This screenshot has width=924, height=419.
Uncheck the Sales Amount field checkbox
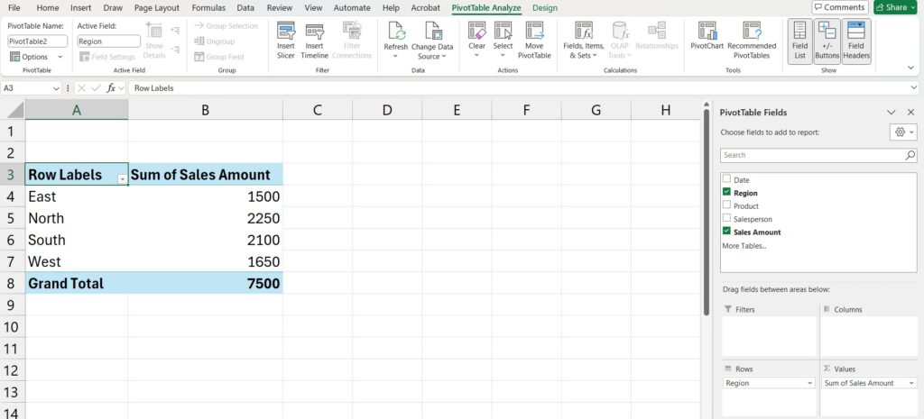click(726, 231)
